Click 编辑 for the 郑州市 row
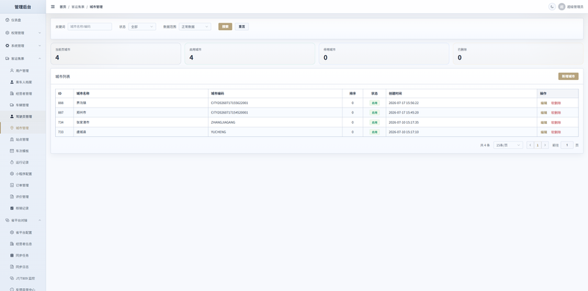The image size is (588, 291). tap(544, 113)
